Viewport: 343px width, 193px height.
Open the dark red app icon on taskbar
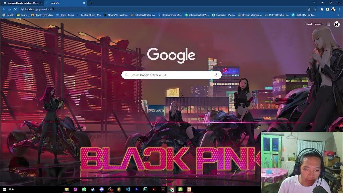tap(163, 189)
